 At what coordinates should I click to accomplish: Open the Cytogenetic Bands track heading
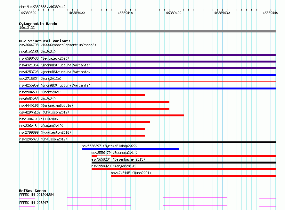tap(38, 24)
